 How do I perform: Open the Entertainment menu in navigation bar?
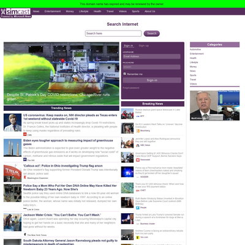click(53, 12)
